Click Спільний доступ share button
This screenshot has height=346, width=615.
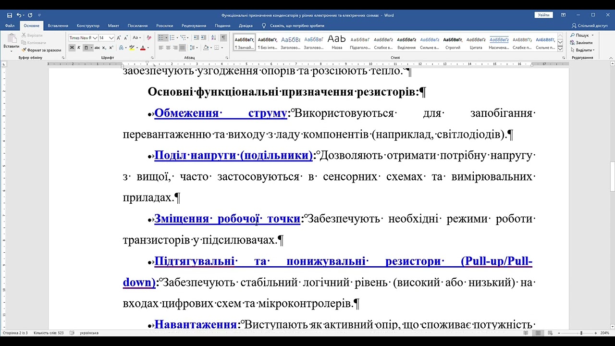point(590,25)
